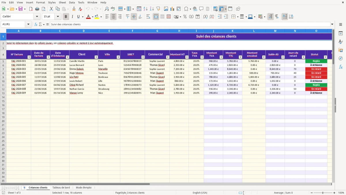Insert a comment

[x=201, y=9]
